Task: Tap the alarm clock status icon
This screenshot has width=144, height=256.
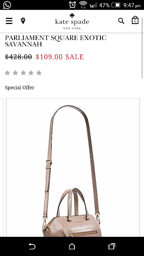Action: 72,5
